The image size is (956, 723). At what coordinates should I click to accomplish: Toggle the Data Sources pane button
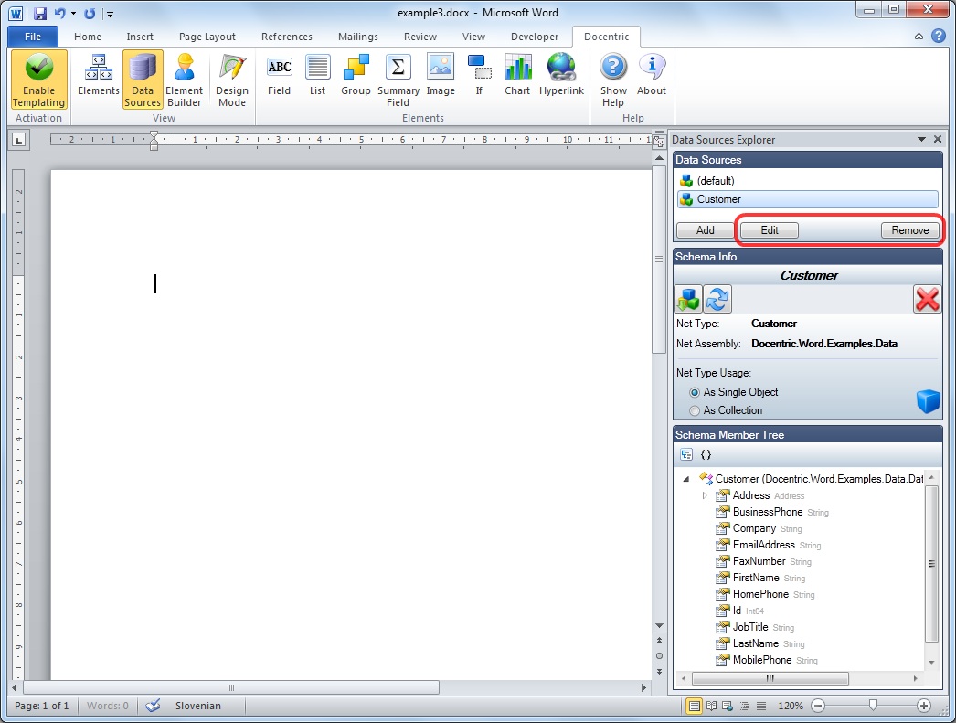143,80
